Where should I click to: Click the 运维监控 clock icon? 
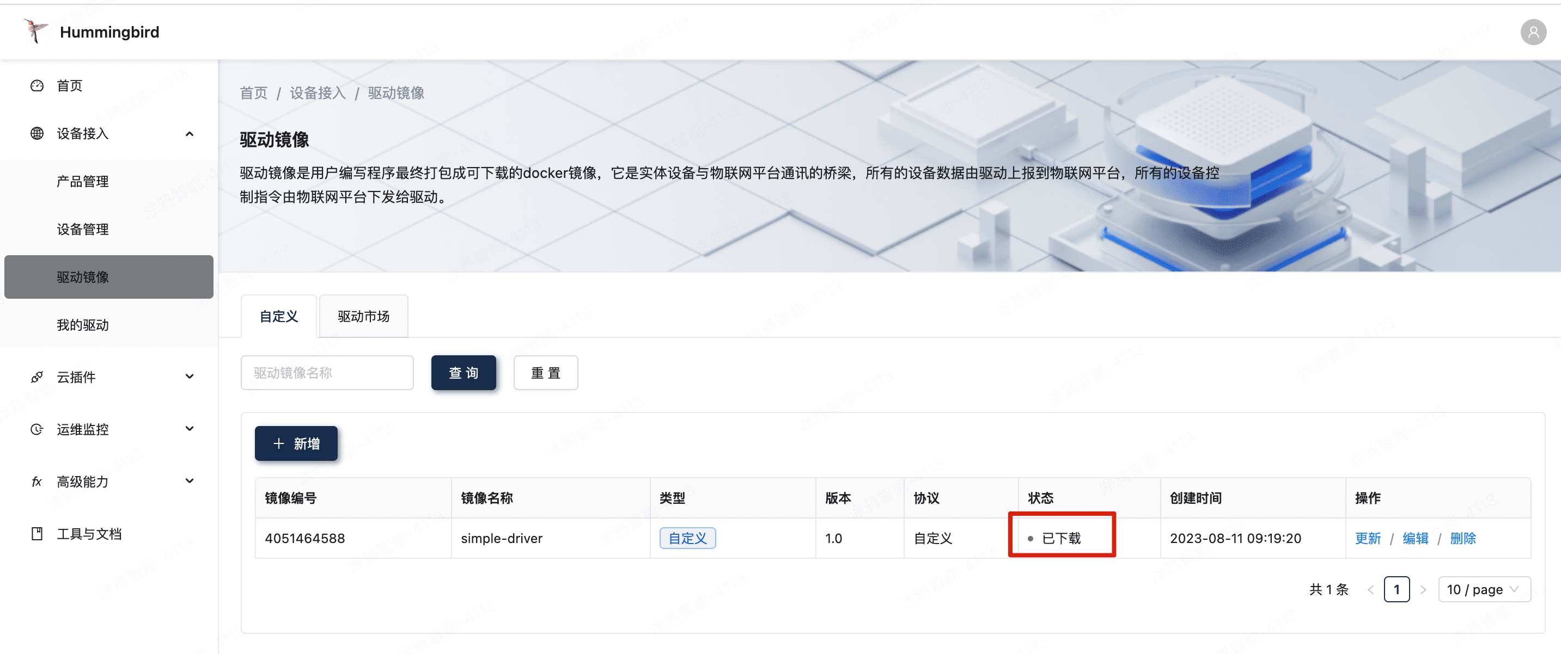coord(37,429)
